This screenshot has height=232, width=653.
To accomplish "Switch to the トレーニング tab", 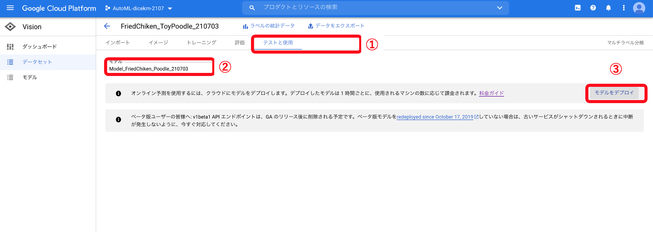I will (x=202, y=43).
